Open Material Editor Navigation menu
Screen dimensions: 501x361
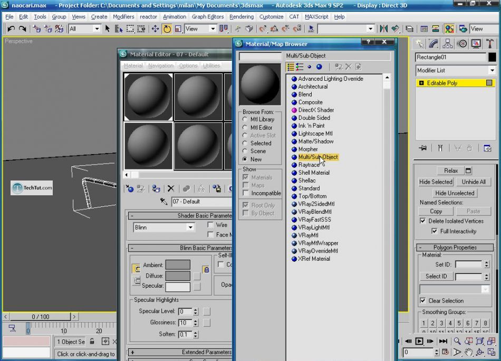(x=161, y=65)
